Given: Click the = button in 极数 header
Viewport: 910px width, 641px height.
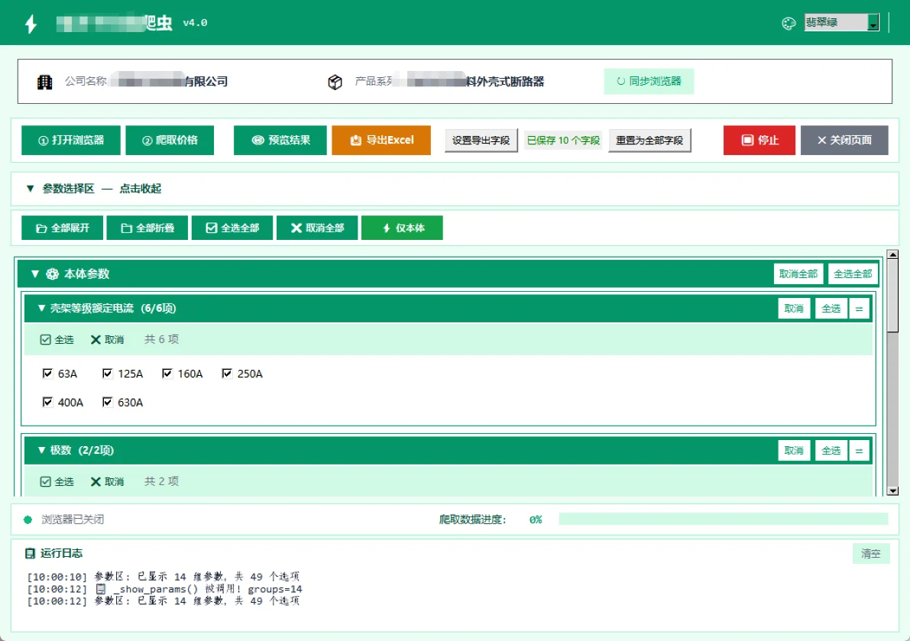Looking at the screenshot, I should click(859, 451).
